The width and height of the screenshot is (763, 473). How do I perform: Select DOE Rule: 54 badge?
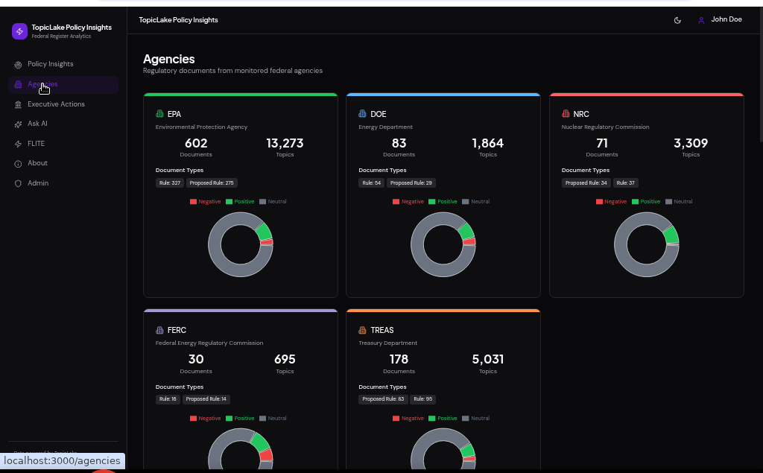(371, 183)
